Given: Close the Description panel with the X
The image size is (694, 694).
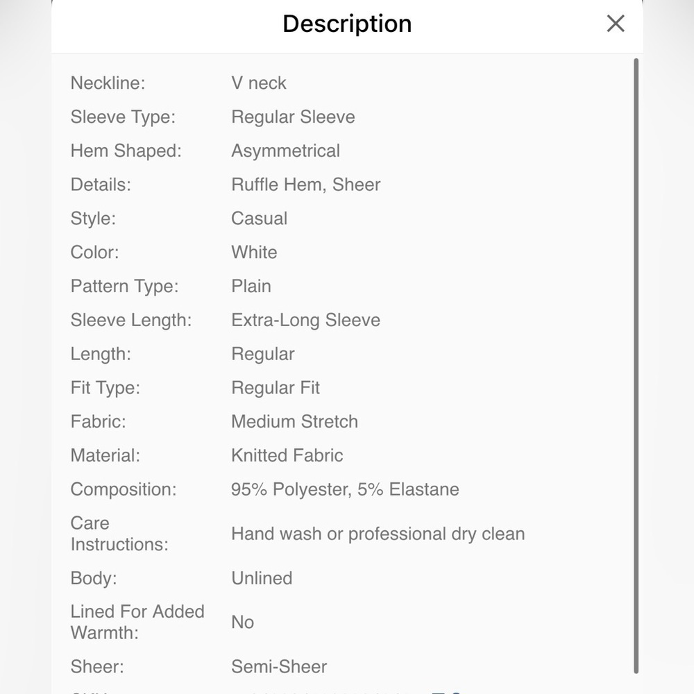Looking at the screenshot, I should pos(615,24).
